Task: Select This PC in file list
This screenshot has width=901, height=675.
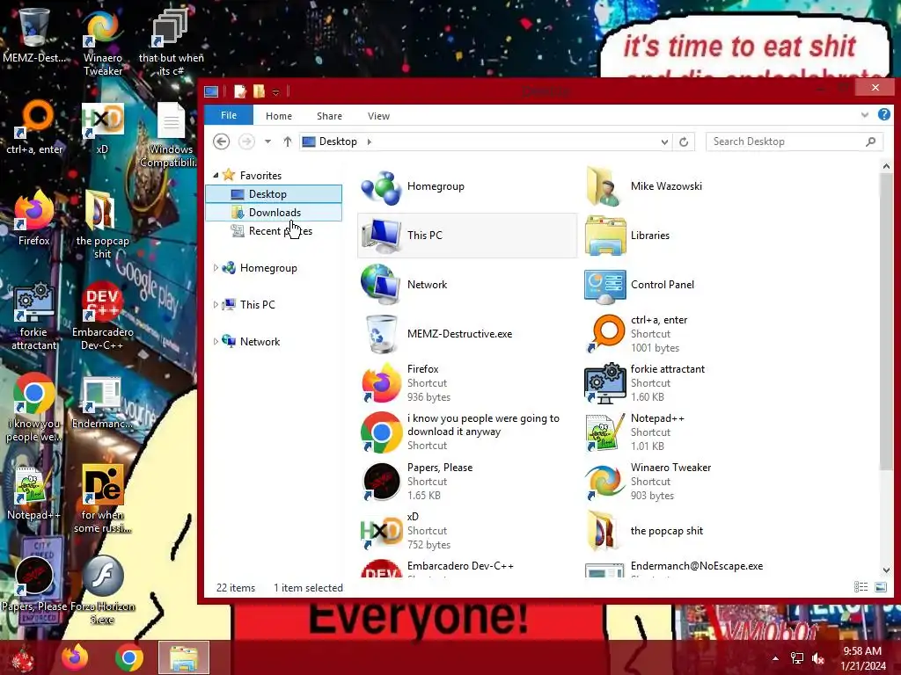Action: click(x=466, y=236)
